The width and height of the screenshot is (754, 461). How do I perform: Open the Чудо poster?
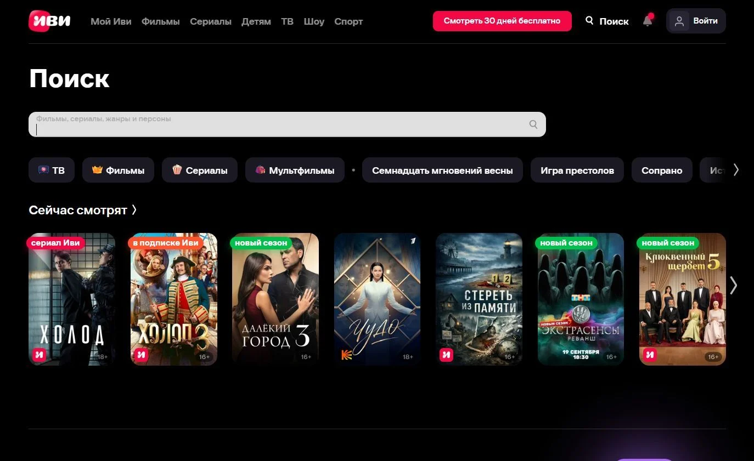[x=378, y=299]
